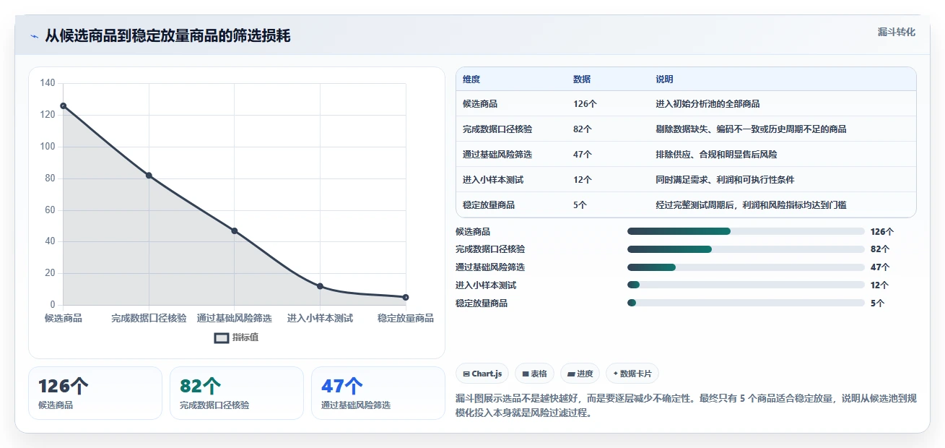The width and height of the screenshot is (945, 448).
Task: Click the 126个 table data cell
Action: click(585, 103)
